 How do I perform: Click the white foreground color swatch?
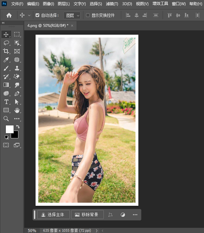tap(9, 129)
